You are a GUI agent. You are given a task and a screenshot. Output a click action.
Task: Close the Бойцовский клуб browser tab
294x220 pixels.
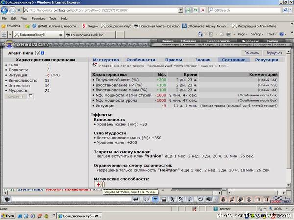pos(60,35)
